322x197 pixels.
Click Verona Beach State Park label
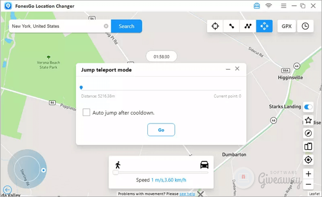(x=49, y=65)
